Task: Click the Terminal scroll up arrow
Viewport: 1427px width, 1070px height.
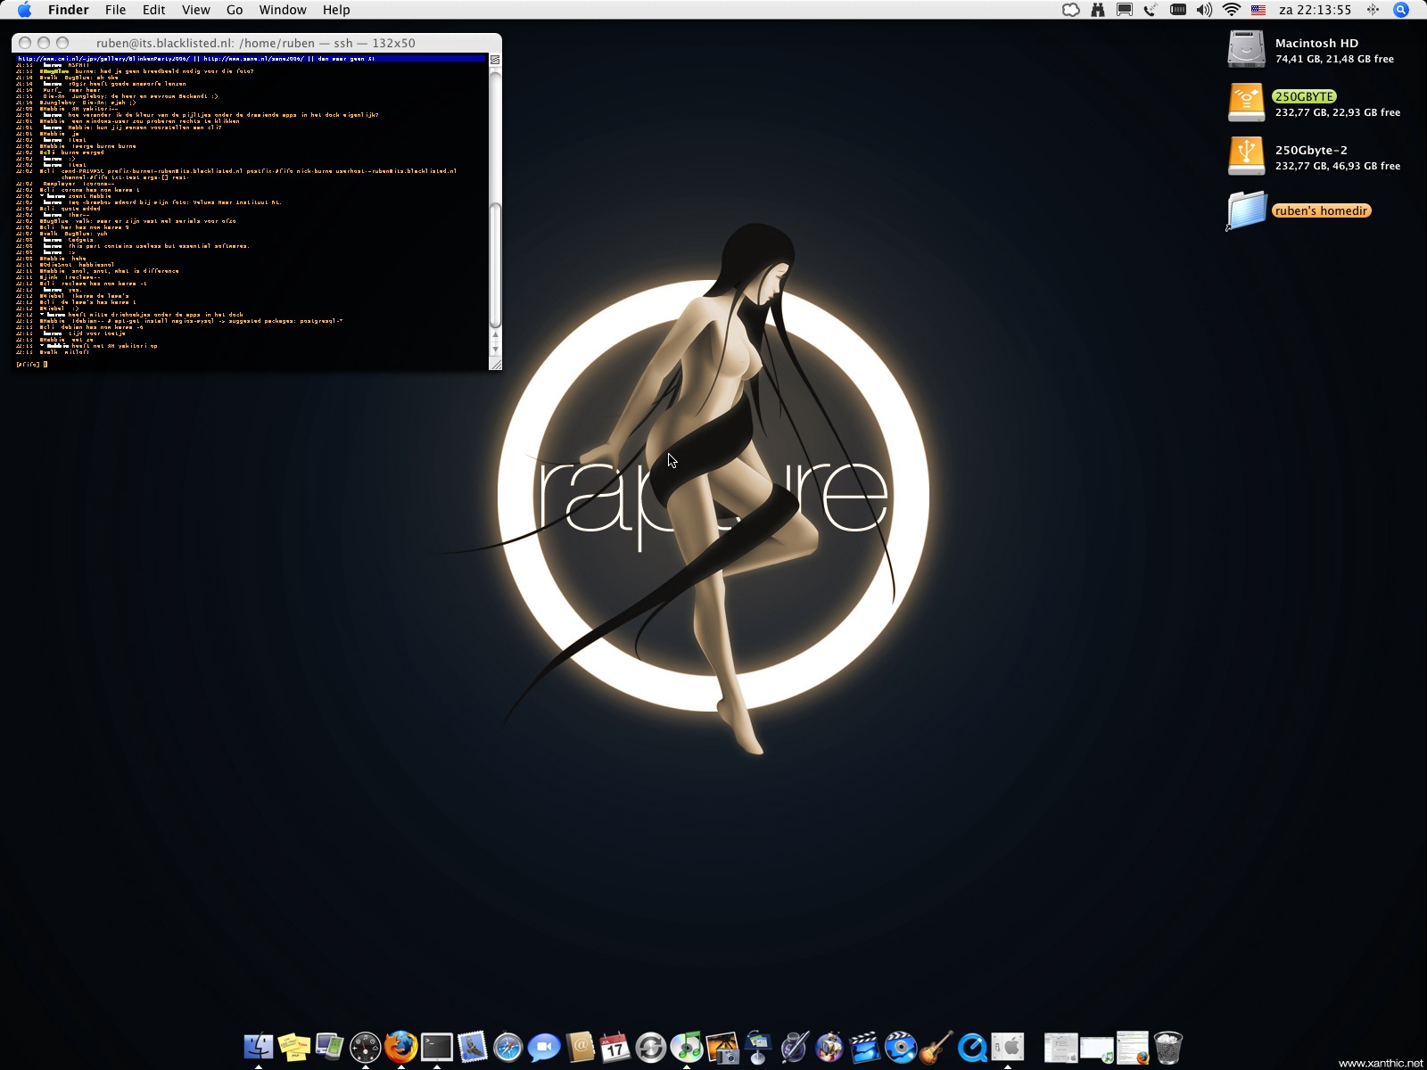Action: click(495, 337)
